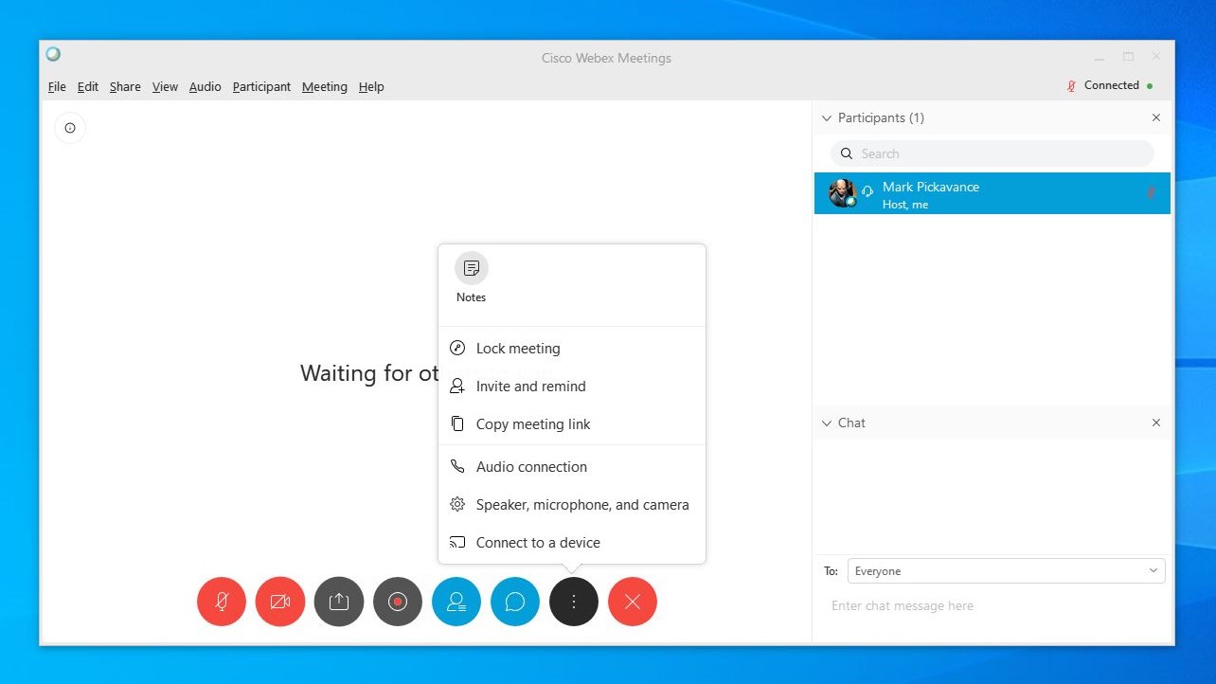Viewport: 1216px width, 684px height.
Task: Click the Copy meeting link clipboard icon
Action: coord(457,423)
